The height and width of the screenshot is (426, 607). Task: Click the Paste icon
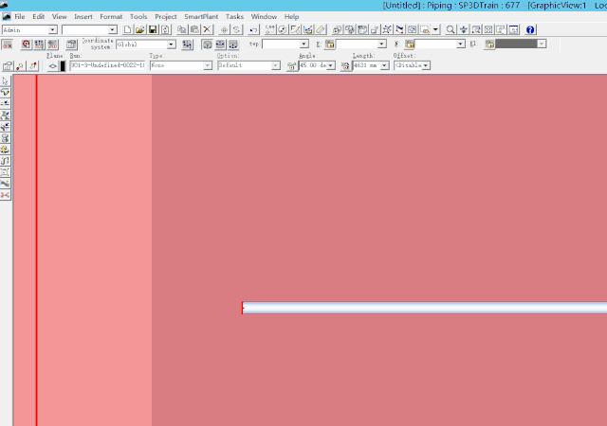(194, 29)
